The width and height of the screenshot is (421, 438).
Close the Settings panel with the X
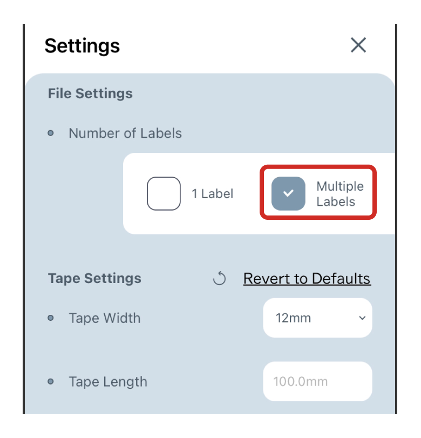point(358,45)
